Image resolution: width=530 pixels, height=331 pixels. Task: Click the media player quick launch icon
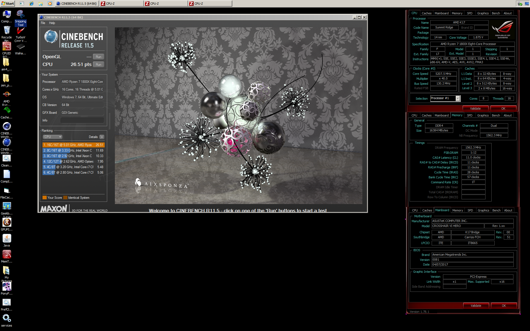click(x=50, y=4)
